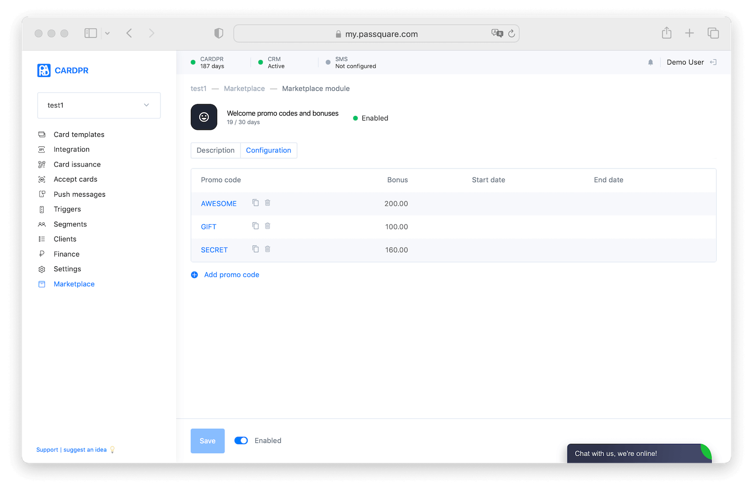Toggle the Safari sidebar

pyautogui.click(x=90, y=33)
